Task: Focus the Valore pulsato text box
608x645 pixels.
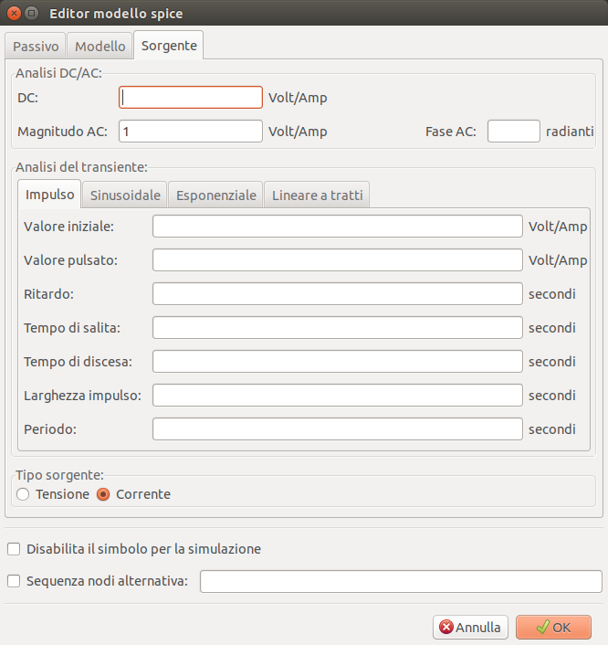Action: [337, 260]
